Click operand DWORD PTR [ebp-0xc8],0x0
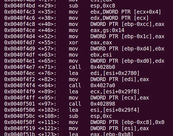The image size is (173, 136). [127, 122]
